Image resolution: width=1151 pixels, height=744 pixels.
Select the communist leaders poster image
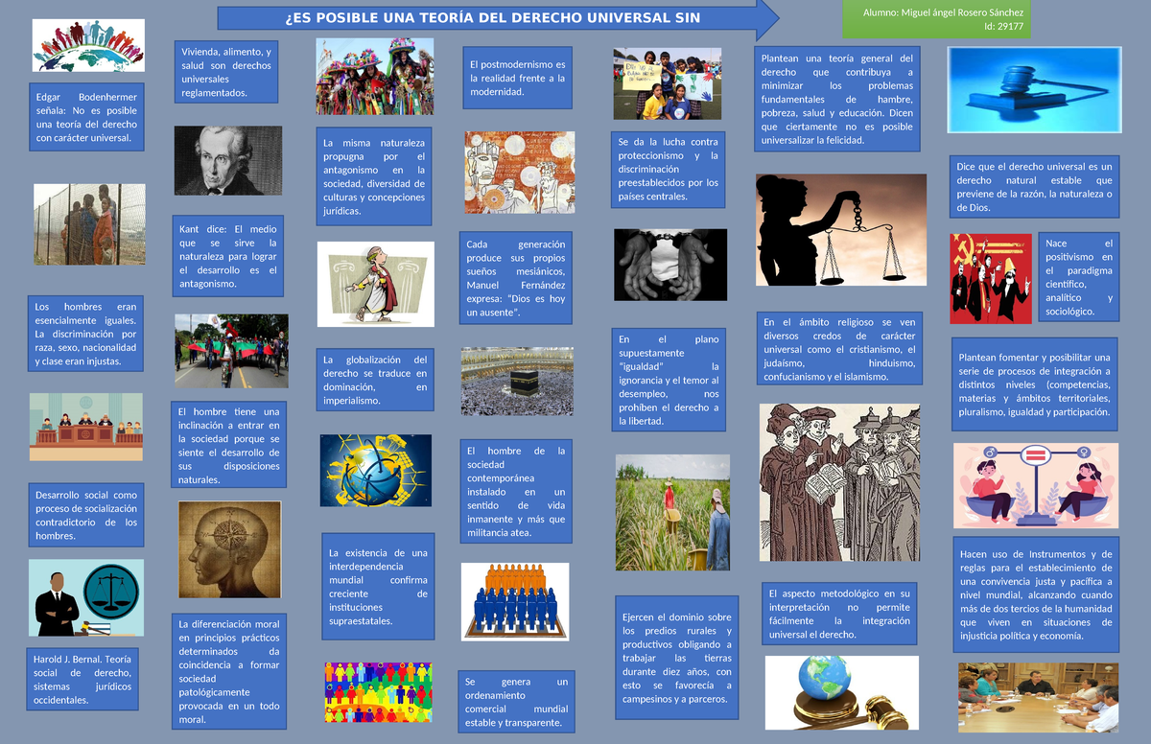(x=991, y=278)
